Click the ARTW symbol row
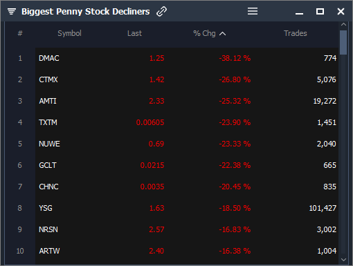Image resolution: width=353 pixels, height=266 pixels. [x=187, y=251]
